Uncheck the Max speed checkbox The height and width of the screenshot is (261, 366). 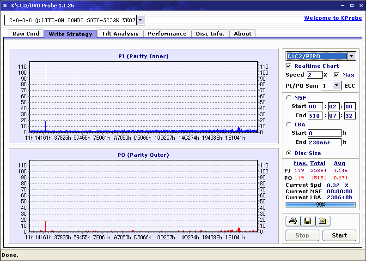pyautogui.click(x=336, y=75)
